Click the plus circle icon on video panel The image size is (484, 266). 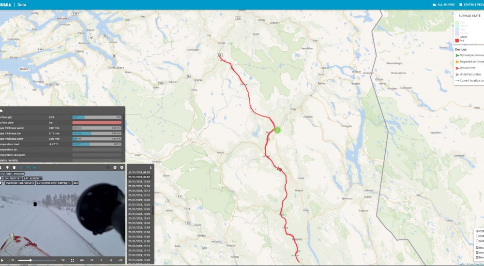115,167
